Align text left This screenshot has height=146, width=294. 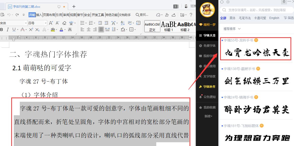(x=82, y=29)
